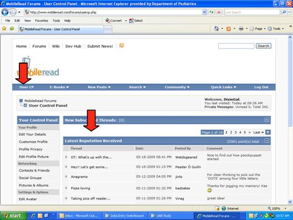Click the forum search text field
293x220 pixels.
(236, 46)
